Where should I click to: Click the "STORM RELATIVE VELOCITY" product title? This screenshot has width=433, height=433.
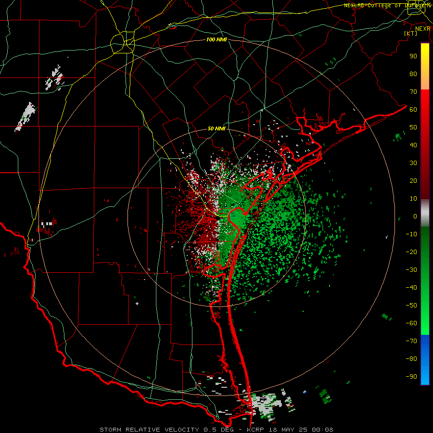[x=149, y=430]
